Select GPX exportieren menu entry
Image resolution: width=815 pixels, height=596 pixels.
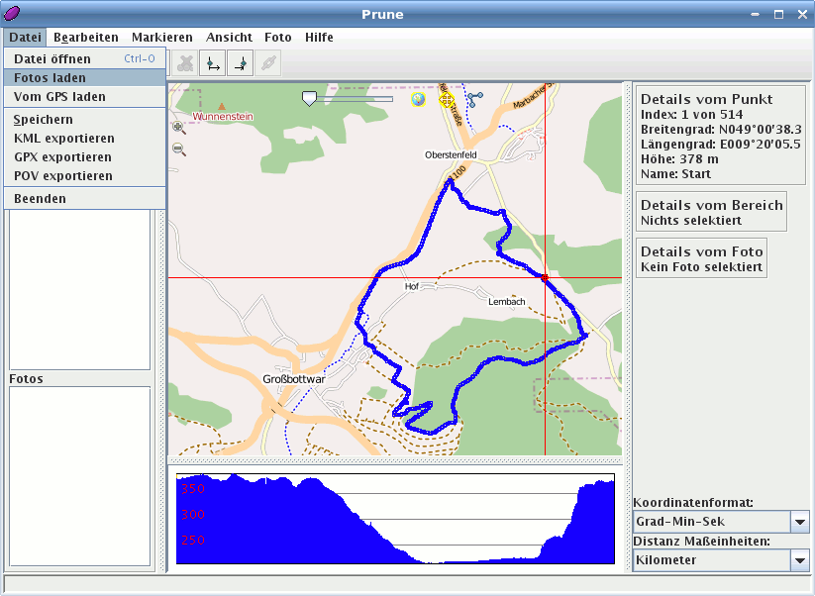coord(62,157)
